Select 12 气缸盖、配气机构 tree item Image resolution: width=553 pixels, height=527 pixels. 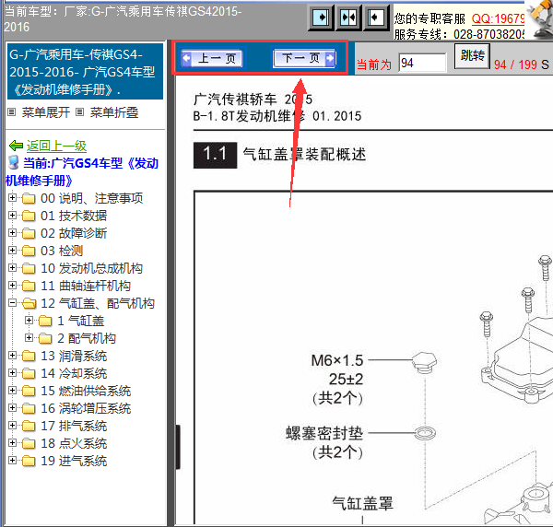(98, 303)
